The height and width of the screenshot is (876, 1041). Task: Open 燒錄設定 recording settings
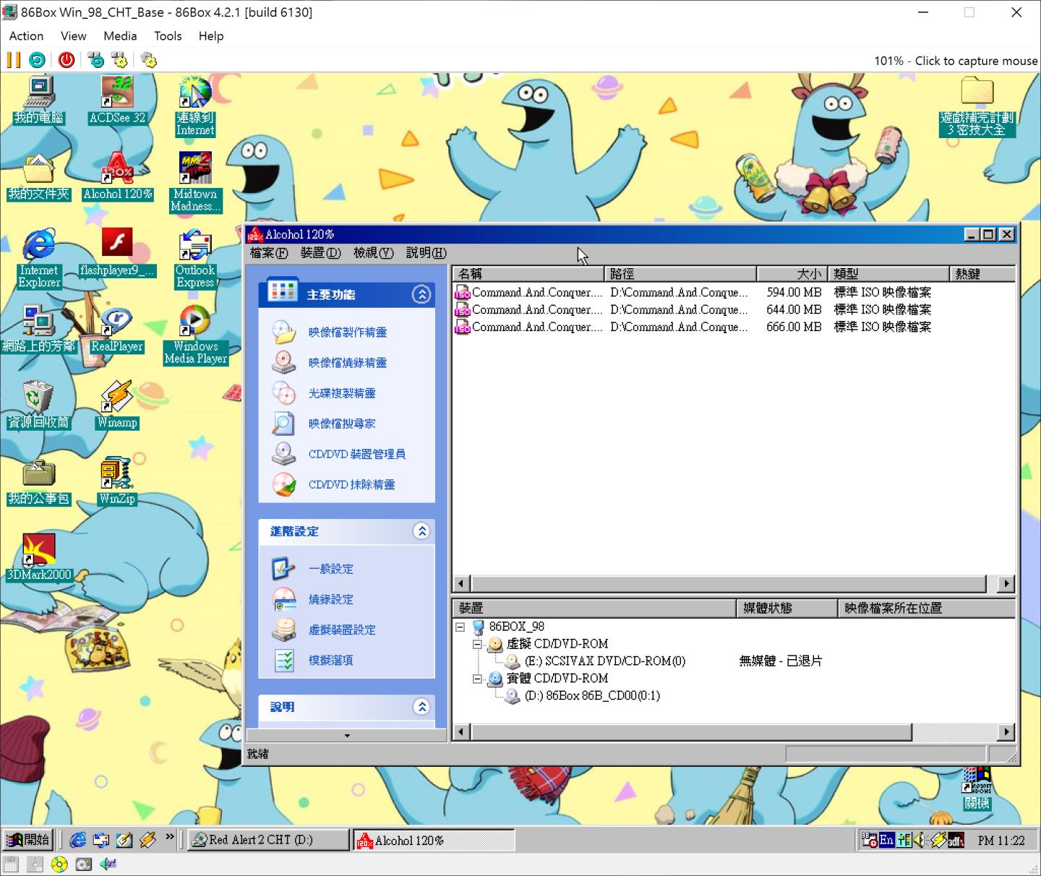click(331, 599)
